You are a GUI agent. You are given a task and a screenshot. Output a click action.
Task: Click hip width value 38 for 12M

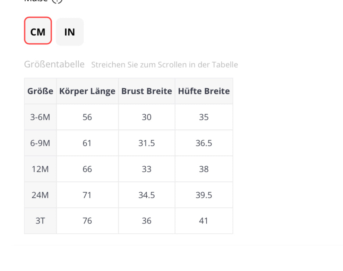pos(204,169)
